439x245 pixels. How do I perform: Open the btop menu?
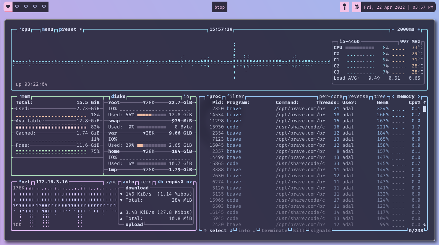(x=48, y=29)
